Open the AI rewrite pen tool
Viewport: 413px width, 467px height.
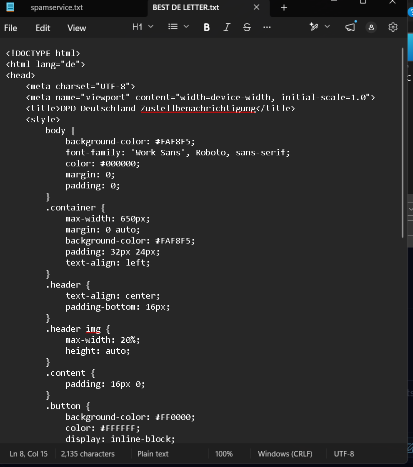[314, 27]
